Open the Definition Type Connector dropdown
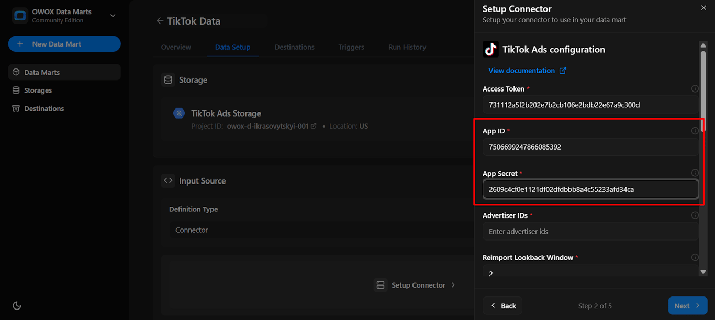The height and width of the screenshot is (320, 715). 321,230
